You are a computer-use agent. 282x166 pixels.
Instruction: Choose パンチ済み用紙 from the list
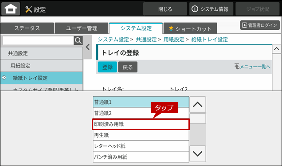pyautogui.click(x=141, y=157)
